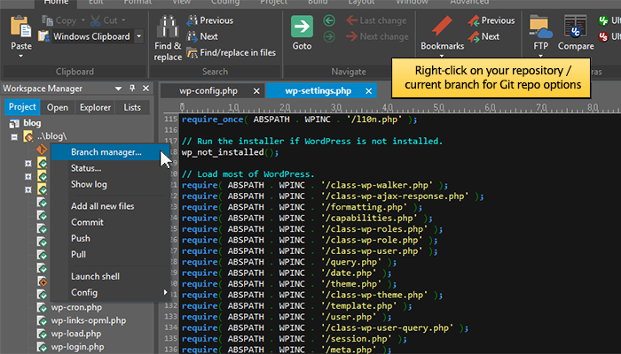Click the Git branch icon
This screenshot has height=354, width=621.
pyautogui.click(x=42, y=150)
